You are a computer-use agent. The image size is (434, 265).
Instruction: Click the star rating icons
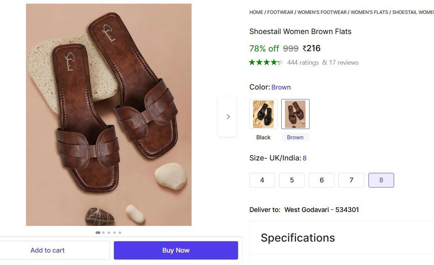[266, 62]
